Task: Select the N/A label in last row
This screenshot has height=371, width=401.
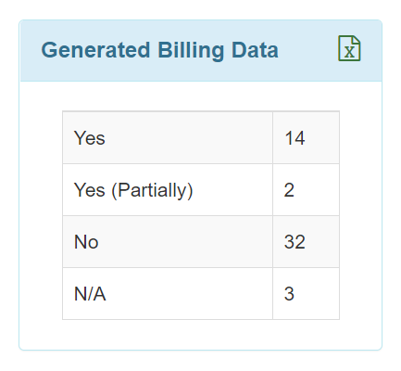Action: [90, 294]
